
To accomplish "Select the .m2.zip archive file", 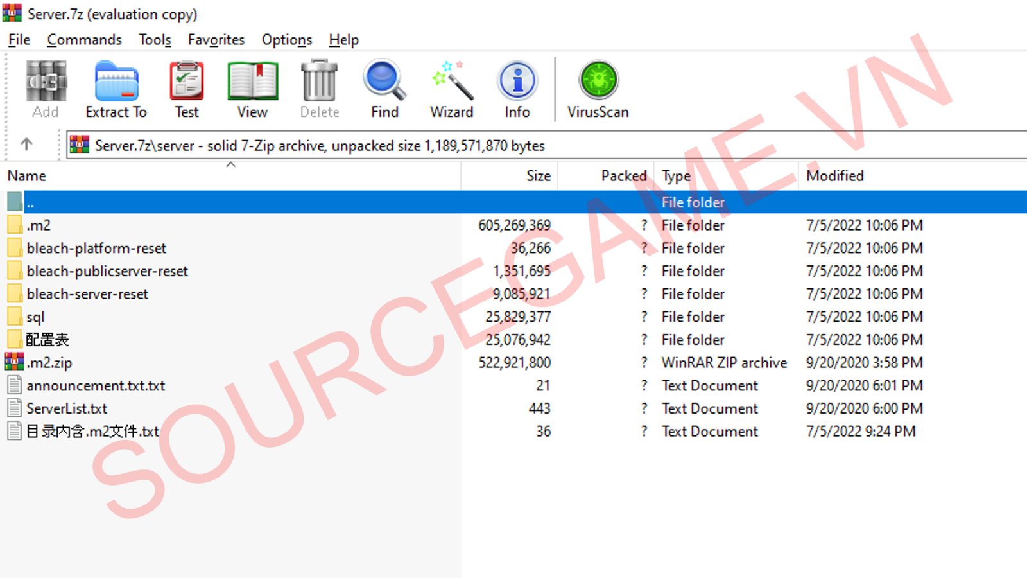I will (x=49, y=363).
